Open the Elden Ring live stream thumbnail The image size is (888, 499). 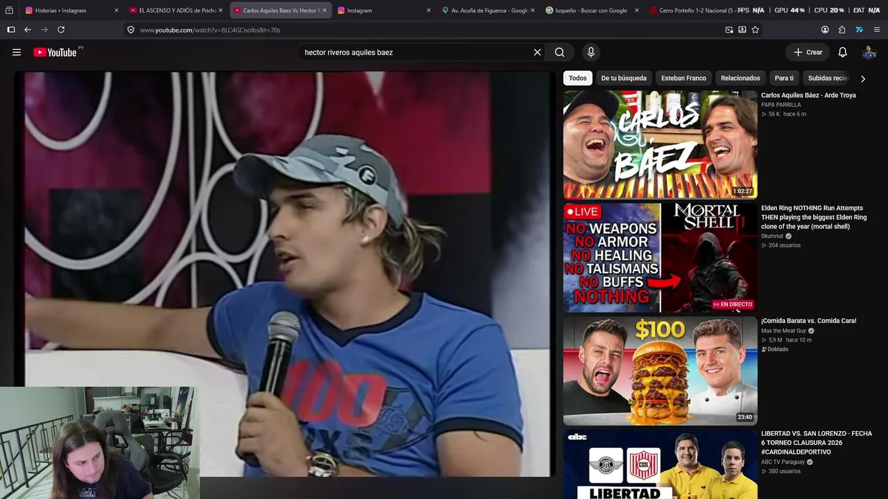point(660,257)
